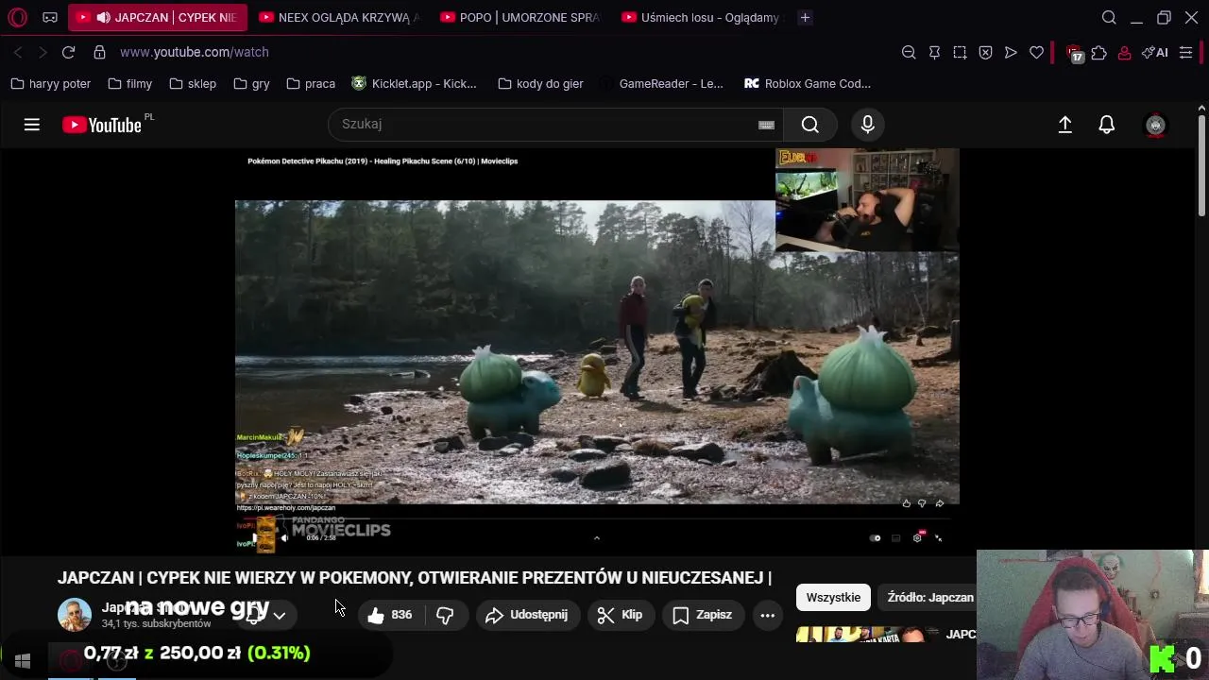Open the YouTube hamburger guide menu
The width and height of the screenshot is (1209, 680).
pyautogui.click(x=31, y=125)
